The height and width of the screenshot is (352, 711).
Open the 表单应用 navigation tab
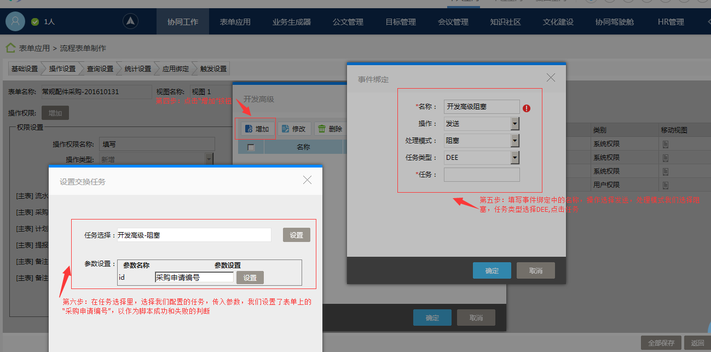pyautogui.click(x=235, y=22)
